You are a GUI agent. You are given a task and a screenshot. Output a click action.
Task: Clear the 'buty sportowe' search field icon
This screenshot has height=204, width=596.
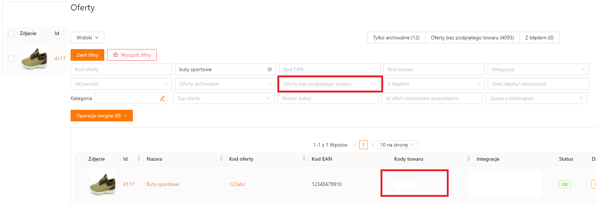[x=270, y=69]
